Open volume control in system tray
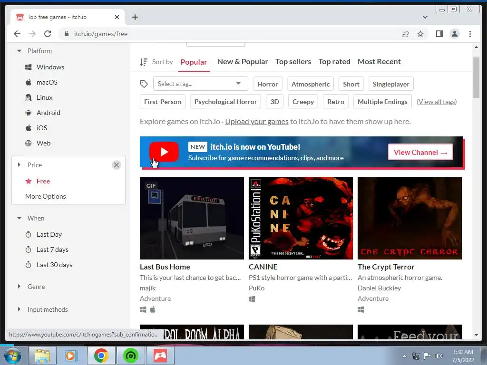 438,355
